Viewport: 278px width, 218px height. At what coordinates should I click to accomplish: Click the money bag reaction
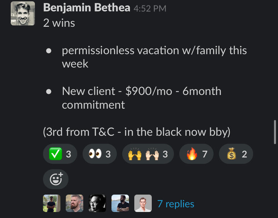coord(236,154)
